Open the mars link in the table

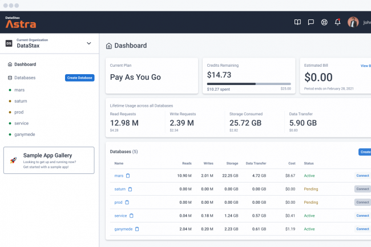[119, 176]
